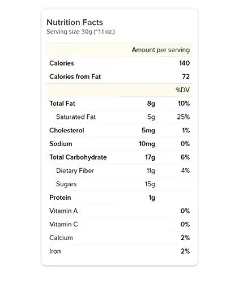Select the Cholesterol row label
The image size is (247, 283).
[x=67, y=130]
